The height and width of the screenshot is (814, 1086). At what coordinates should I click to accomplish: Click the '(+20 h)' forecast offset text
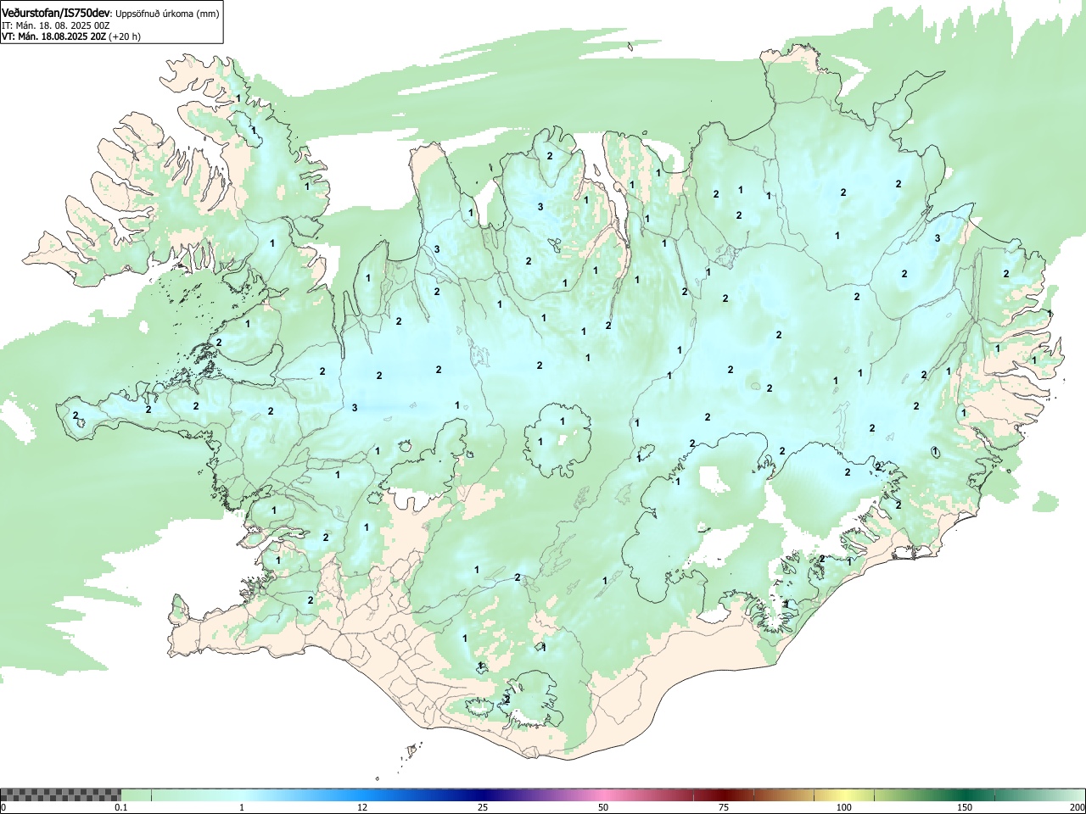point(125,36)
